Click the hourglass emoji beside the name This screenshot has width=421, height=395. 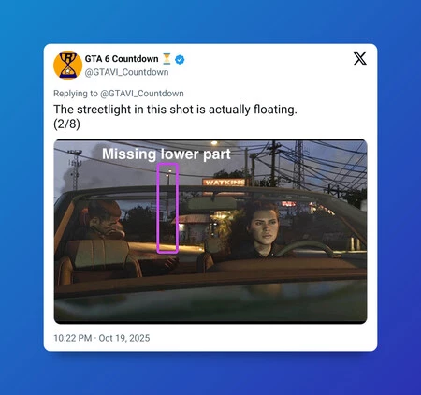click(167, 59)
